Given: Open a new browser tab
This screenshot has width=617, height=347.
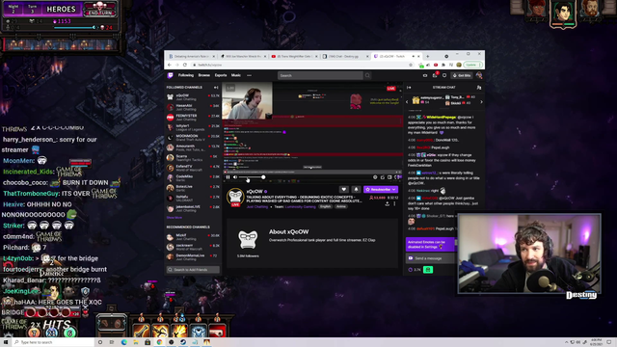Looking at the screenshot, I should [428, 56].
